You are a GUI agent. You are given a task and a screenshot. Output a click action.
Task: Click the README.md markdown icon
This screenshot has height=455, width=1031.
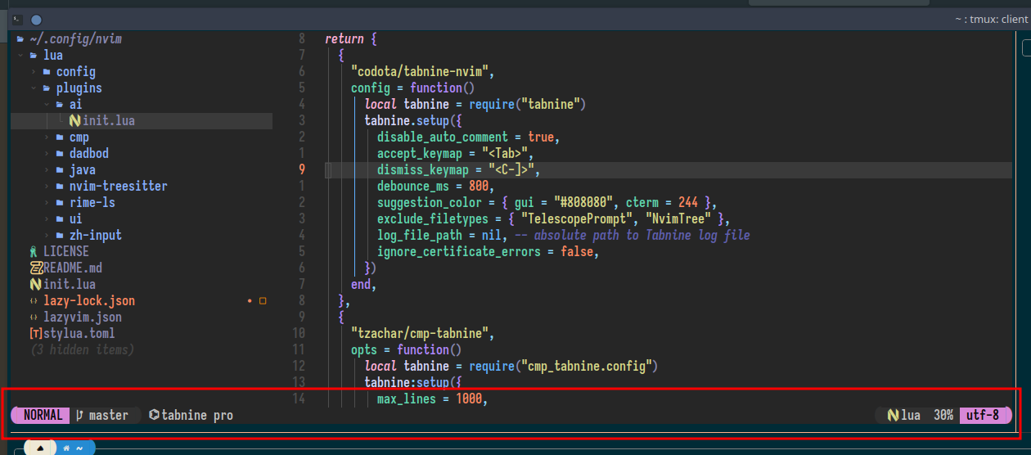[36, 268]
